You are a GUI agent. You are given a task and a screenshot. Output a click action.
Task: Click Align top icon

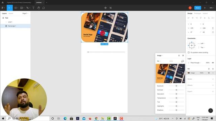[x=201, y=18]
